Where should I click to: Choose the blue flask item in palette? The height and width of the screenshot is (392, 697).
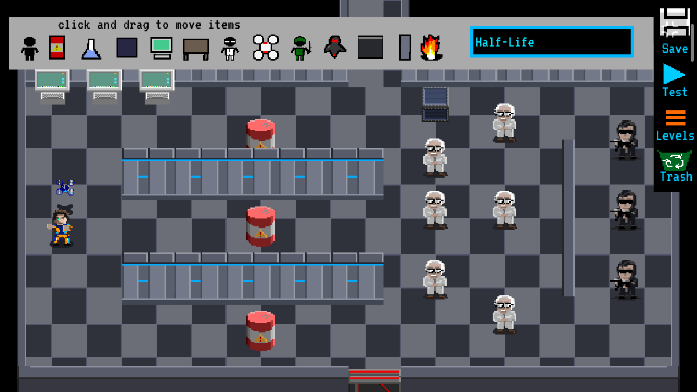click(x=91, y=48)
